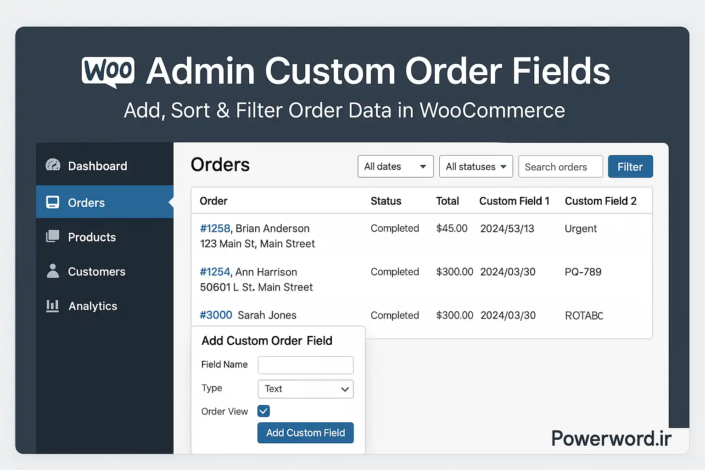
Task: Click the Products box icon
Action: (x=53, y=236)
